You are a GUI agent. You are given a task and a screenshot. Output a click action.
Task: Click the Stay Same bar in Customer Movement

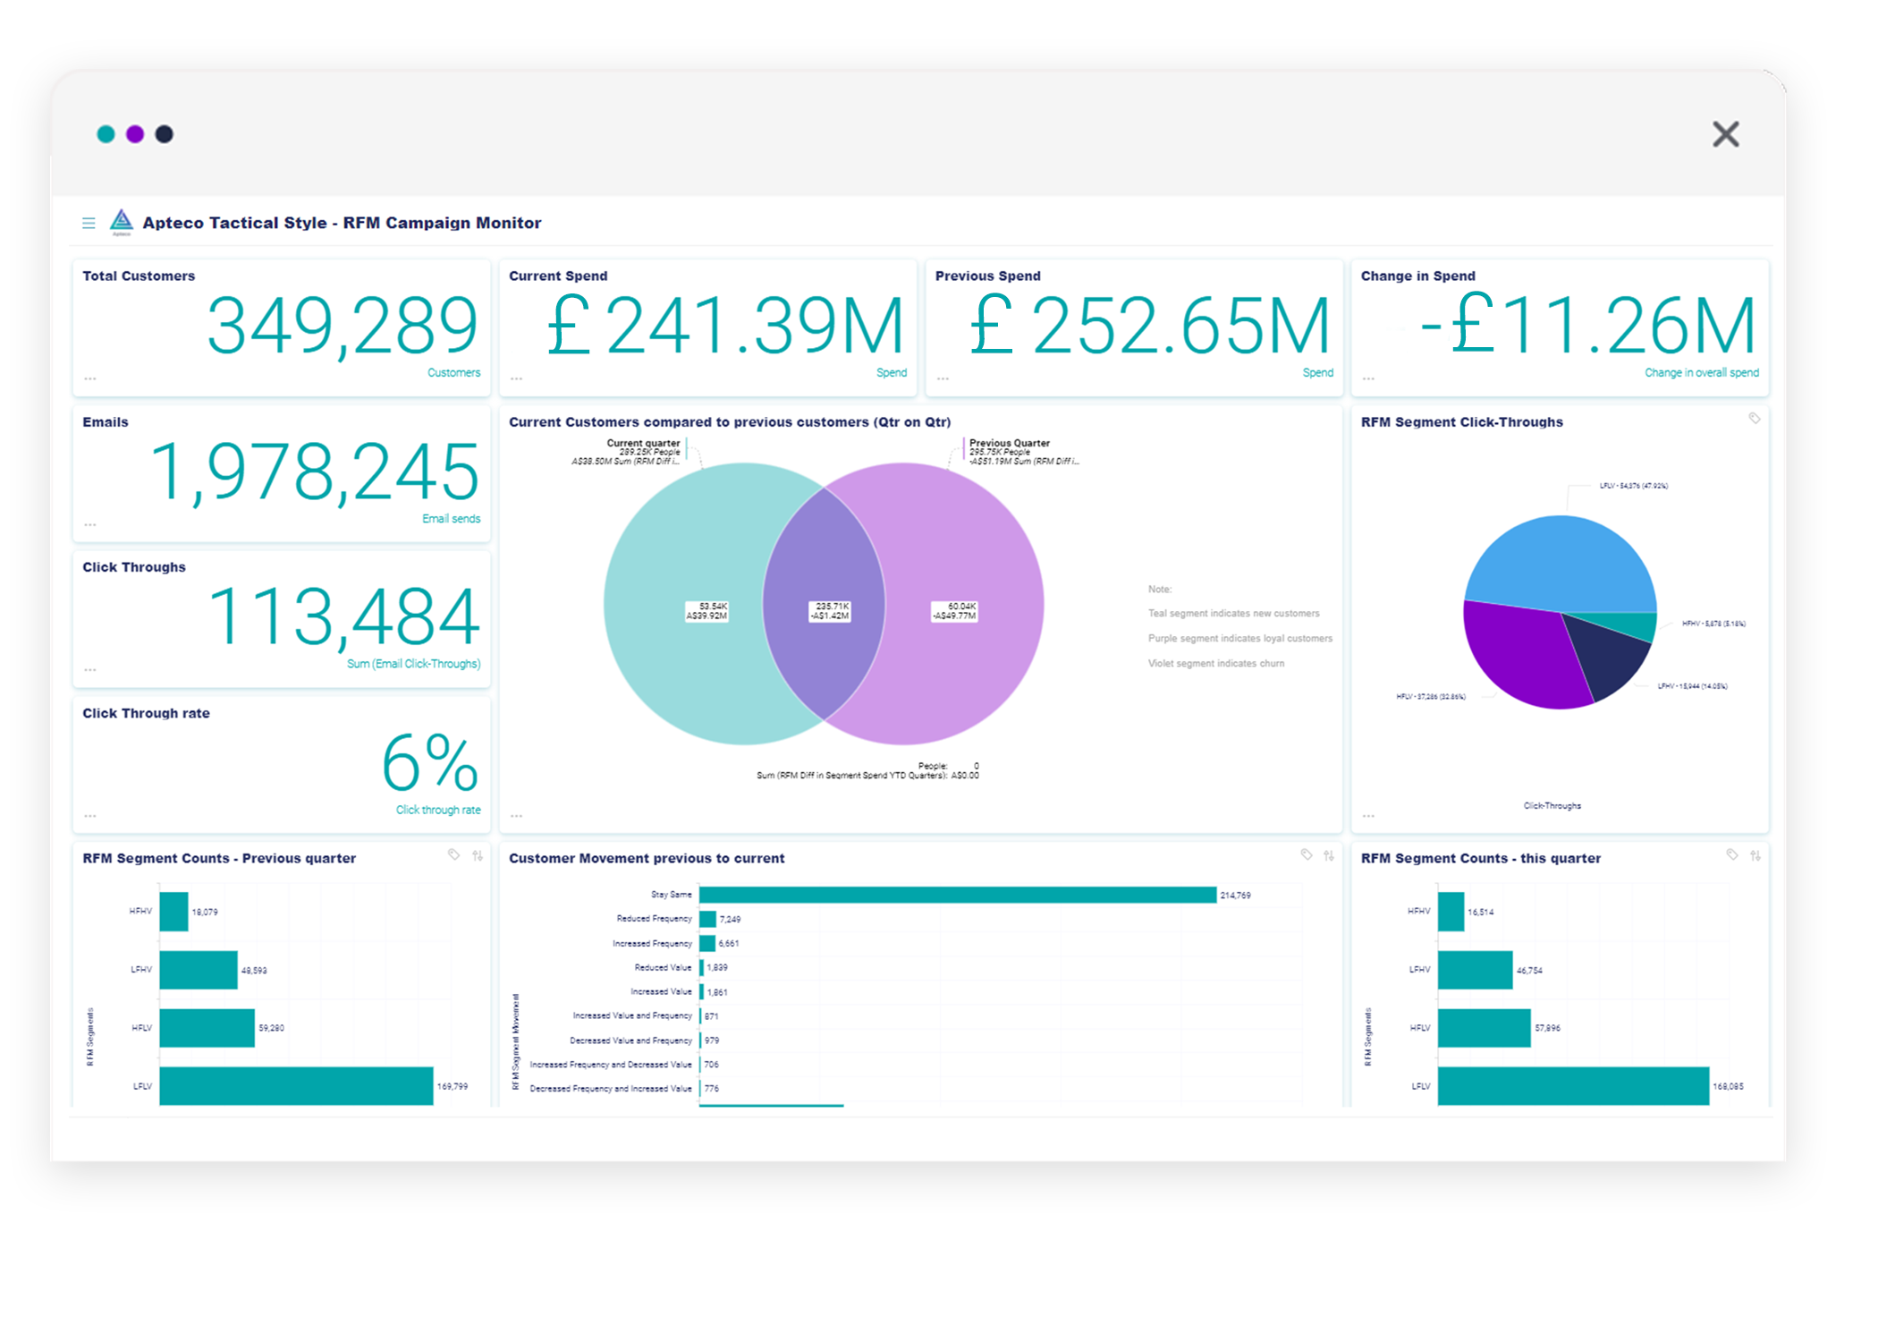click(x=957, y=895)
